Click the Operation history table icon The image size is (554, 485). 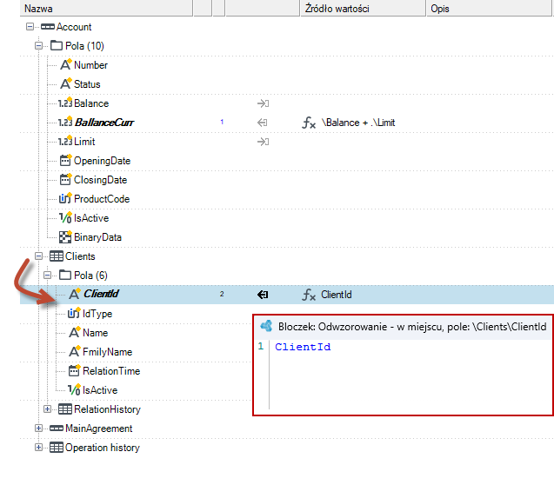(x=57, y=448)
